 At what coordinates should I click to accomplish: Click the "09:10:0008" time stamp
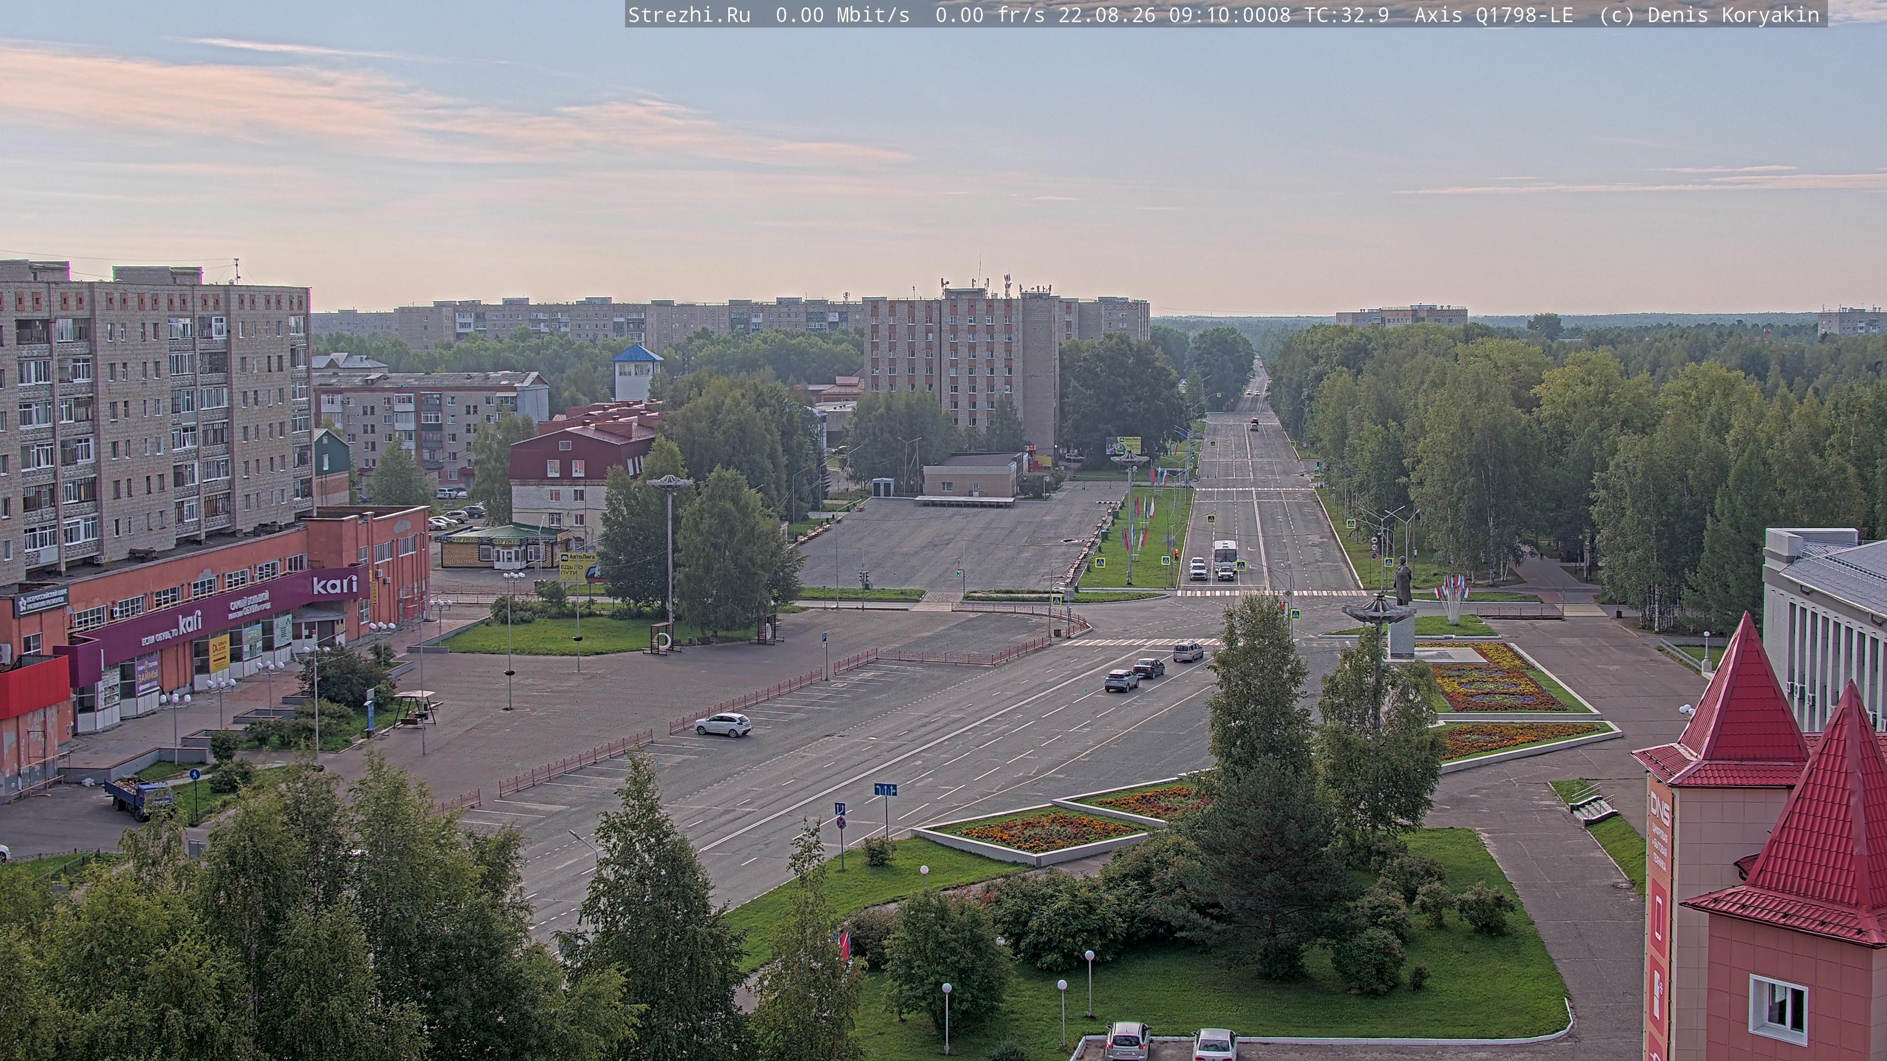click(x=1230, y=15)
